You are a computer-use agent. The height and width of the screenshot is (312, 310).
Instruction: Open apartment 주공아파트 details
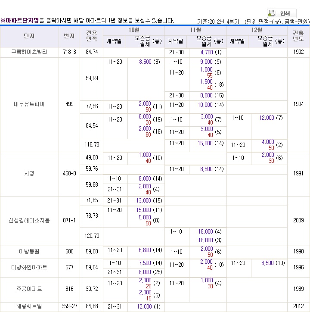pyautogui.click(x=29, y=289)
